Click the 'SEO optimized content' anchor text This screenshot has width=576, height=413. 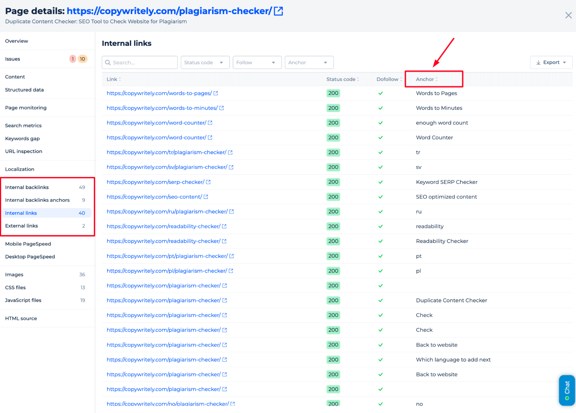pos(446,197)
